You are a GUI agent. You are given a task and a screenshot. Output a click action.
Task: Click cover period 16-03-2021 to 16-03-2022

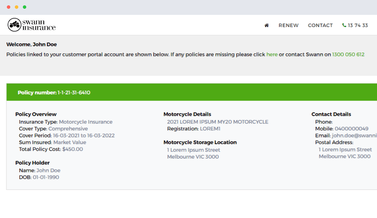click(x=84, y=135)
